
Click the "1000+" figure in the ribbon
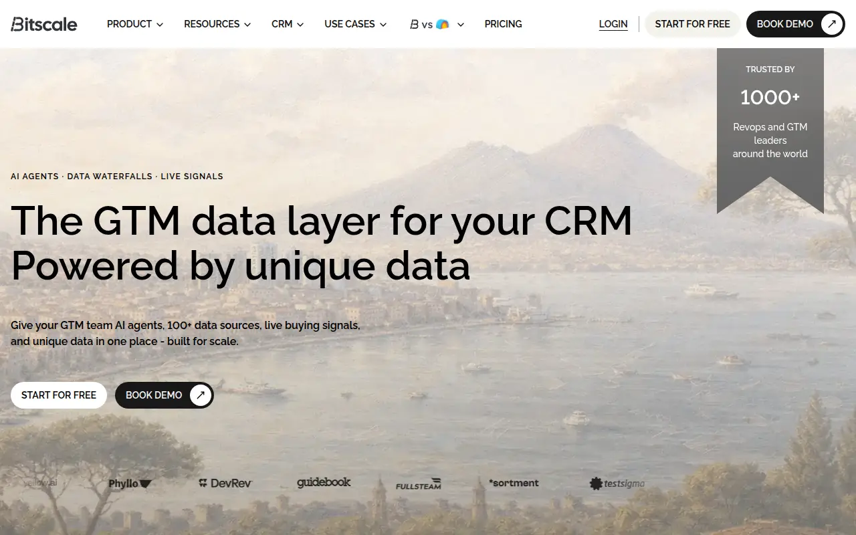coord(770,98)
